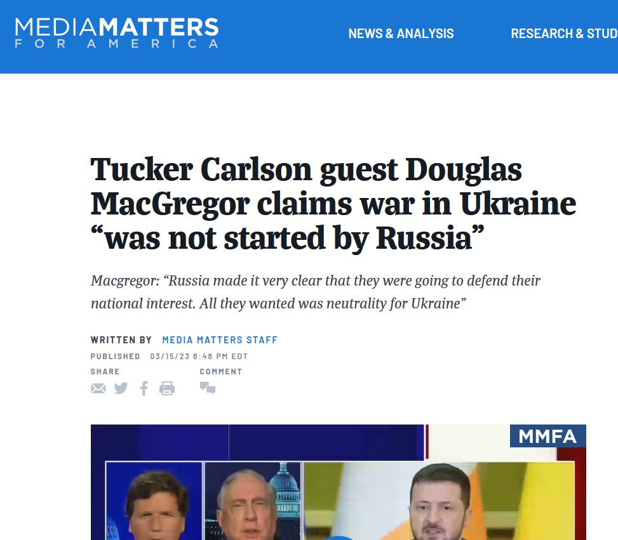Click the right video panel with yellow background
Screen dimensions: 618x540
[439, 501]
